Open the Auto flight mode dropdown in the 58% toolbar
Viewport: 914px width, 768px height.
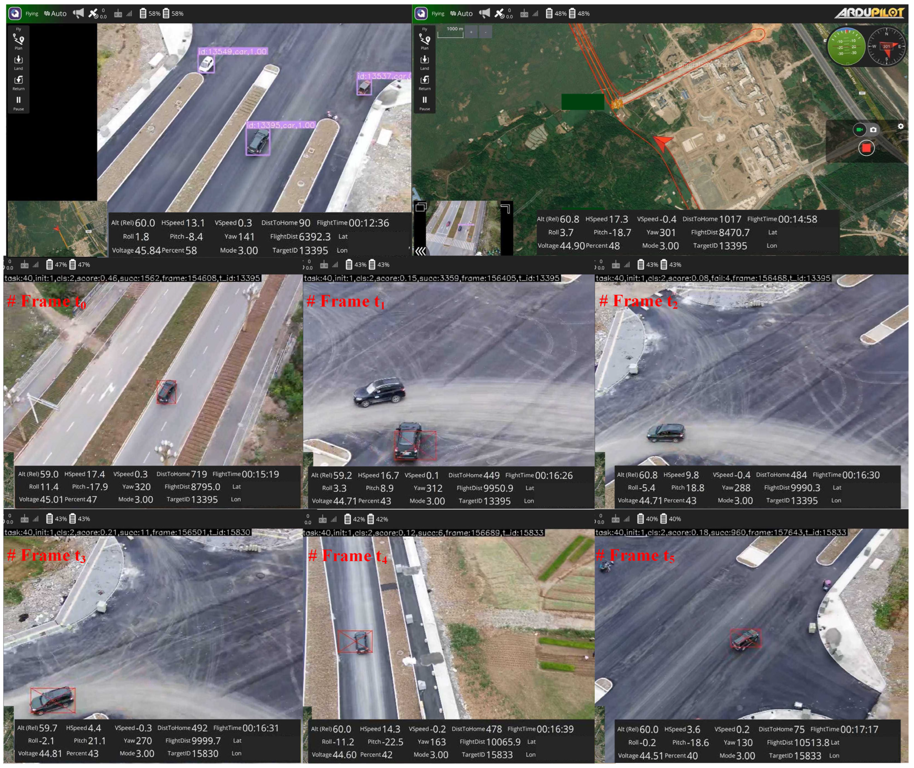tap(55, 14)
